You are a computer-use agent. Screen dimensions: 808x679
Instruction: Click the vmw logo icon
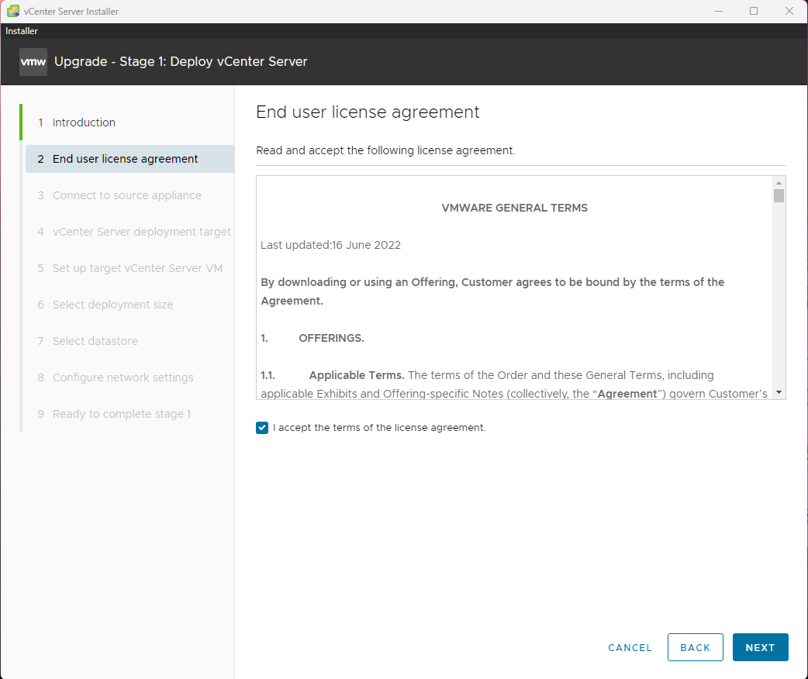coord(33,62)
